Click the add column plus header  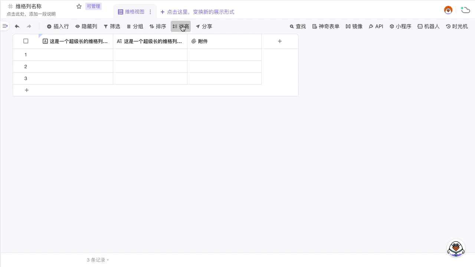pyautogui.click(x=280, y=41)
